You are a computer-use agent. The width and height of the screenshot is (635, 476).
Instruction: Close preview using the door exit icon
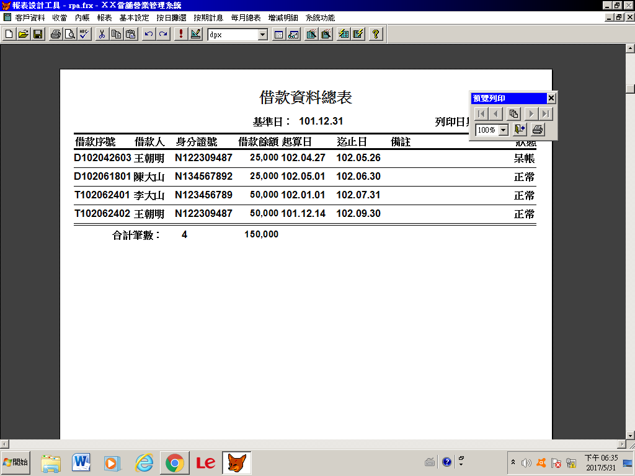point(519,130)
